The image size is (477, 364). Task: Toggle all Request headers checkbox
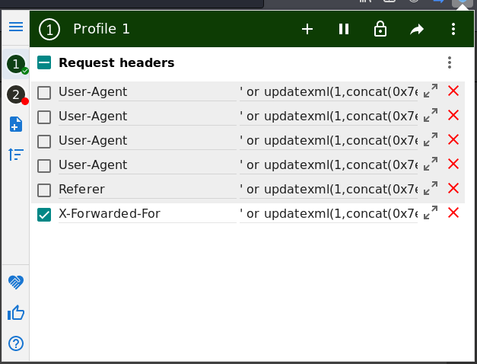pos(44,62)
